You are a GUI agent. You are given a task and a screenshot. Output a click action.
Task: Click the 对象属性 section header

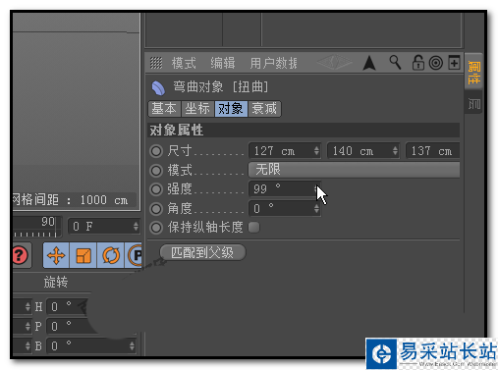click(304, 131)
